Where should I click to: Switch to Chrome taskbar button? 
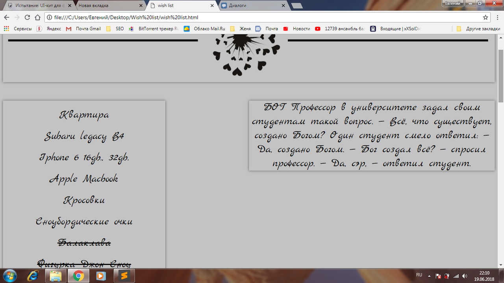tap(78, 276)
